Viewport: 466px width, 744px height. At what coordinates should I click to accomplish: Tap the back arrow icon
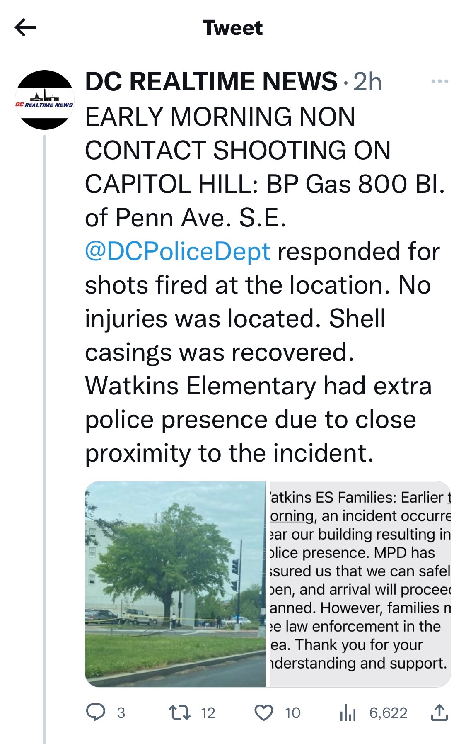coord(25,28)
